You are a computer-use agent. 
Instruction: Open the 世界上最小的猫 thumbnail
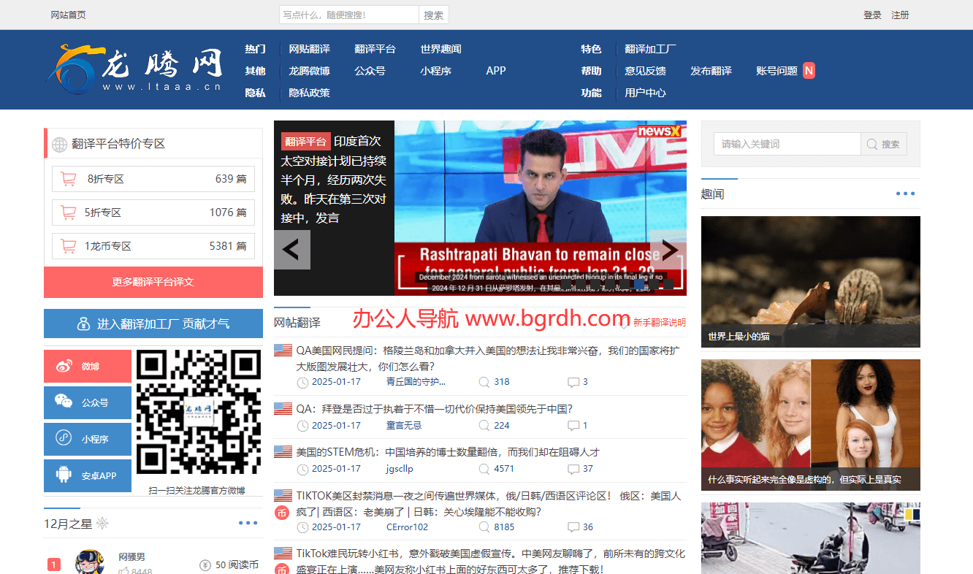pos(810,281)
